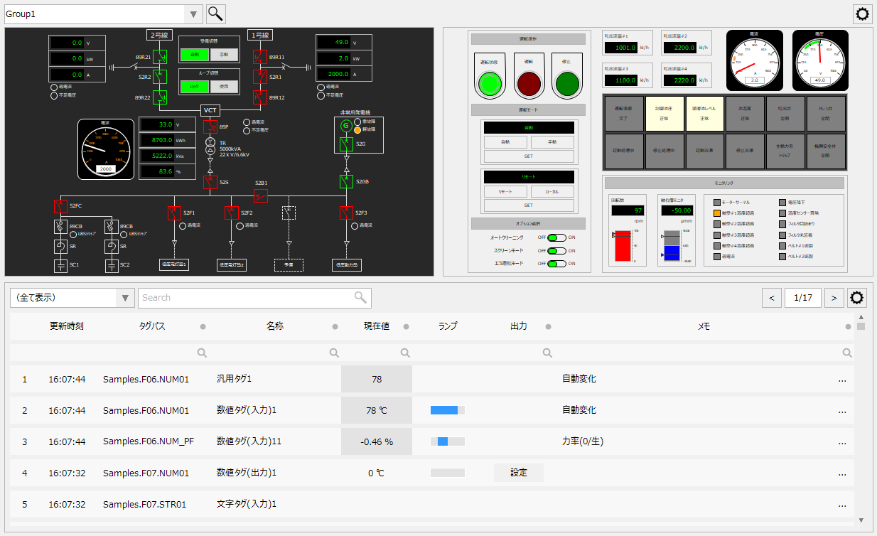
Task: Click breaker icon 52F2 in the single-line diagram
Action: [232, 212]
